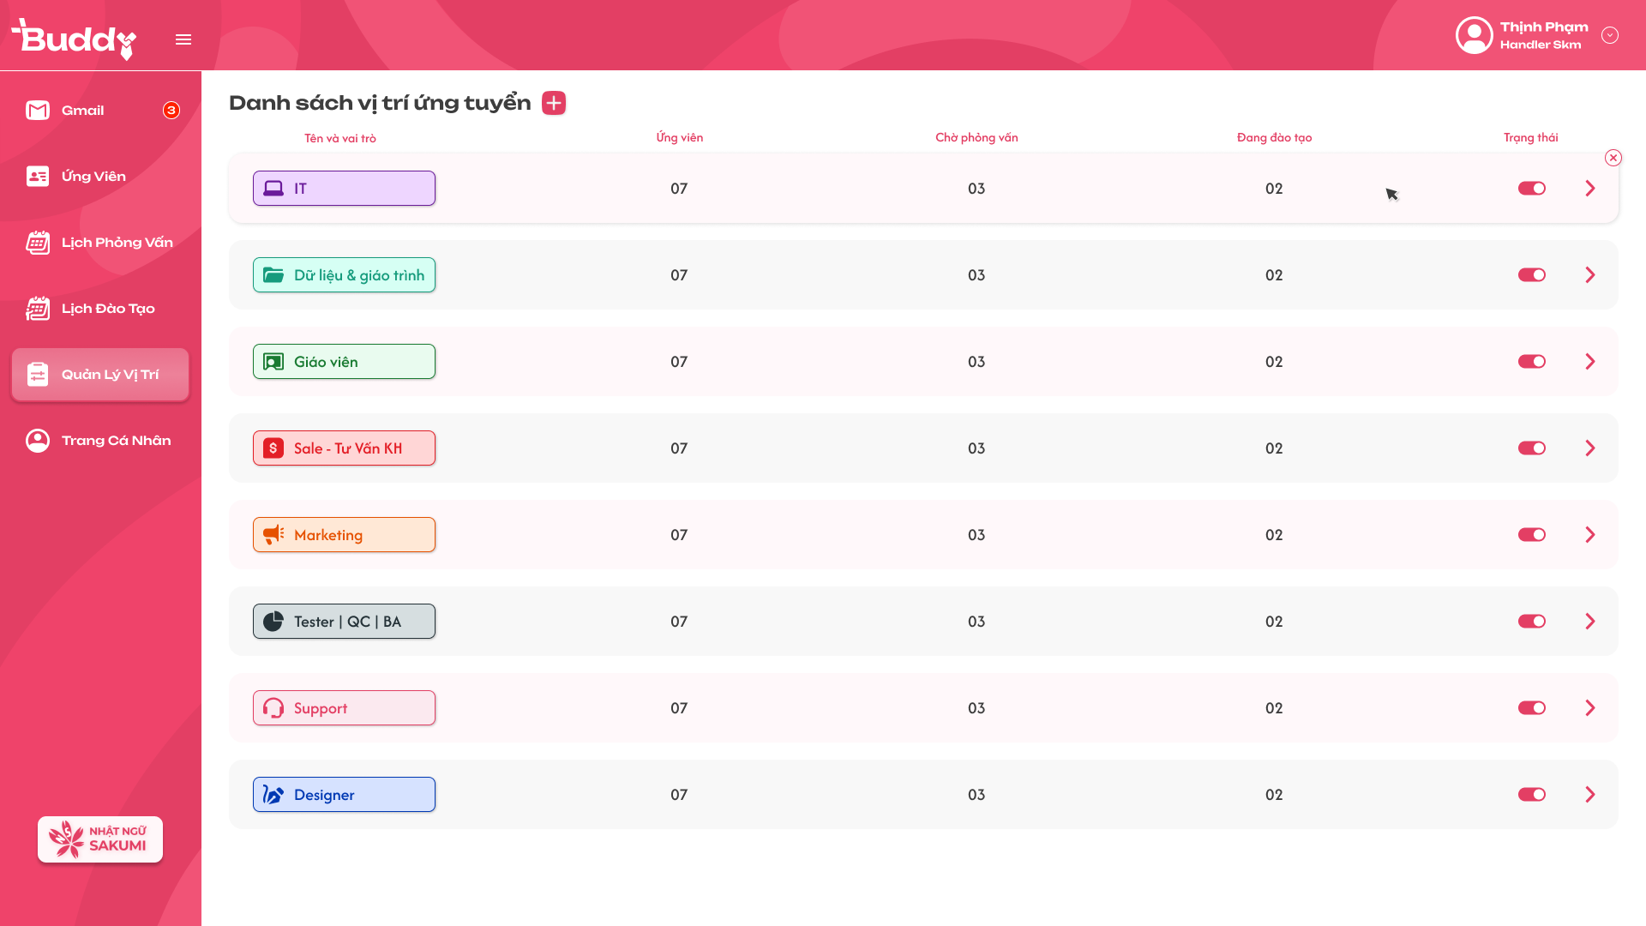The image size is (1646, 926).
Task: Click the plus icon to add position
Action: point(554,103)
